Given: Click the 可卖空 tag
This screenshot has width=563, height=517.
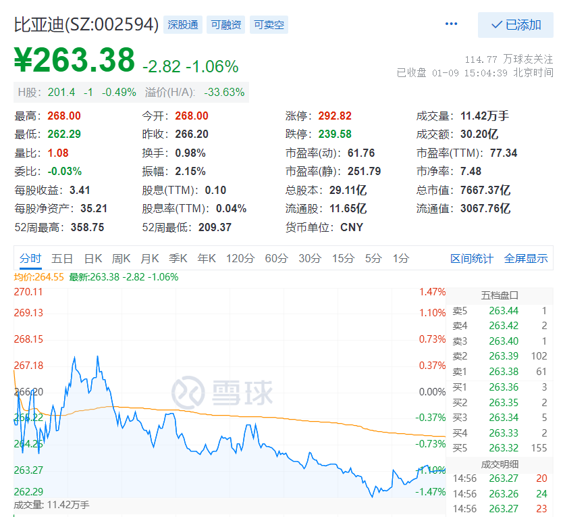Looking at the screenshot, I should pos(269,25).
